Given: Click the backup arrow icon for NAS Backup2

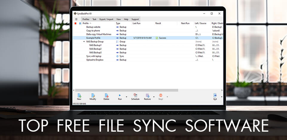Looking at the screenshot, I should point(117,49).
